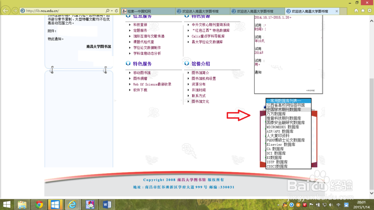374x210 pixels.
Task: Select 国泰安金融研究数据库 from database list
Action: pos(288,123)
